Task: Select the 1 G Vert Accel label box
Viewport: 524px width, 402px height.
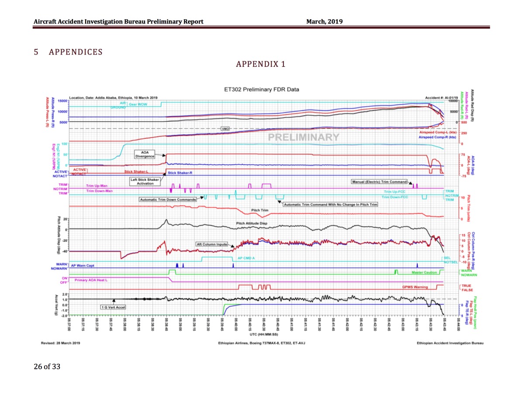Action: 113,307
